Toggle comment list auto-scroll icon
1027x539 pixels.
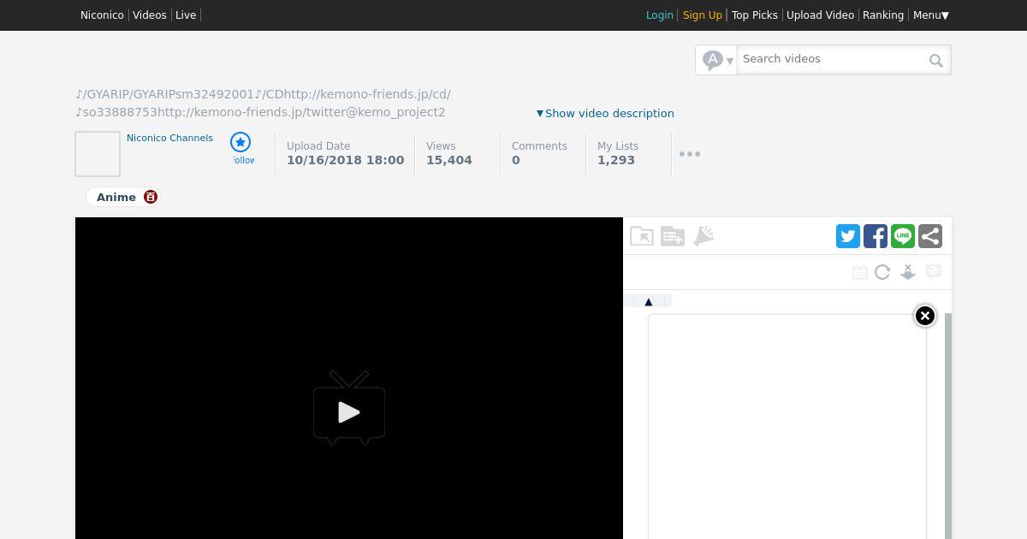point(908,272)
